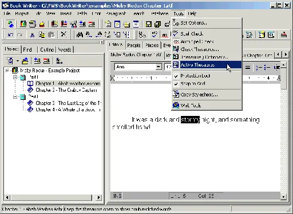Toggle the Snap to Grid checked menu item
This screenshot has width=293, height=214.
pyautogui.click(x=207, y=84)
